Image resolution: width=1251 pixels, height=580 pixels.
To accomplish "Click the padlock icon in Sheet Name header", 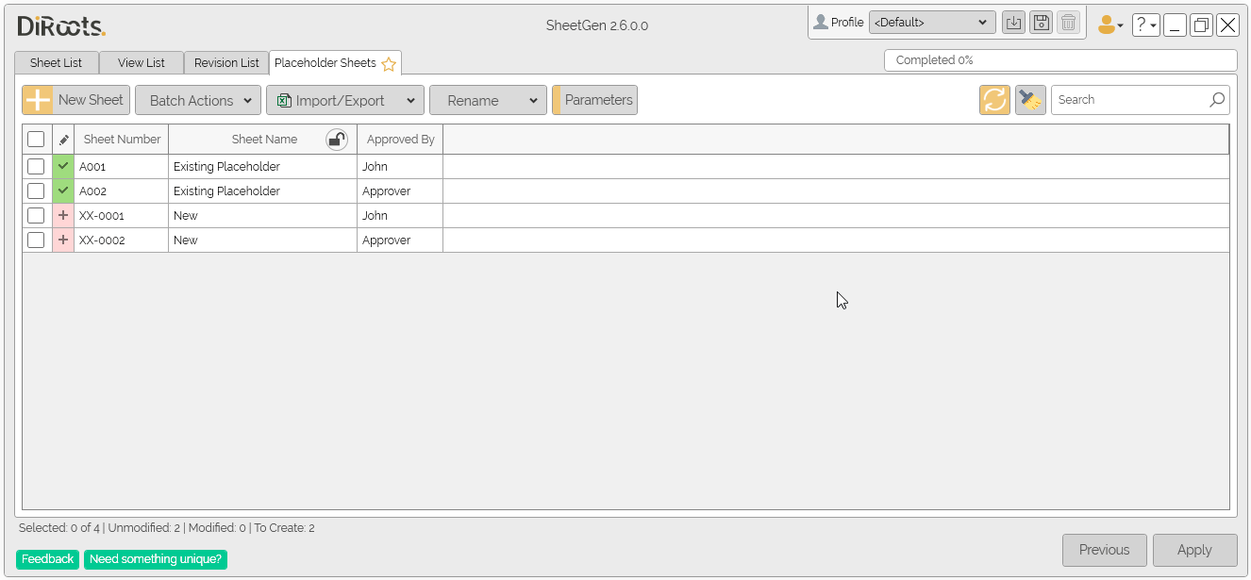I will 337,139.
